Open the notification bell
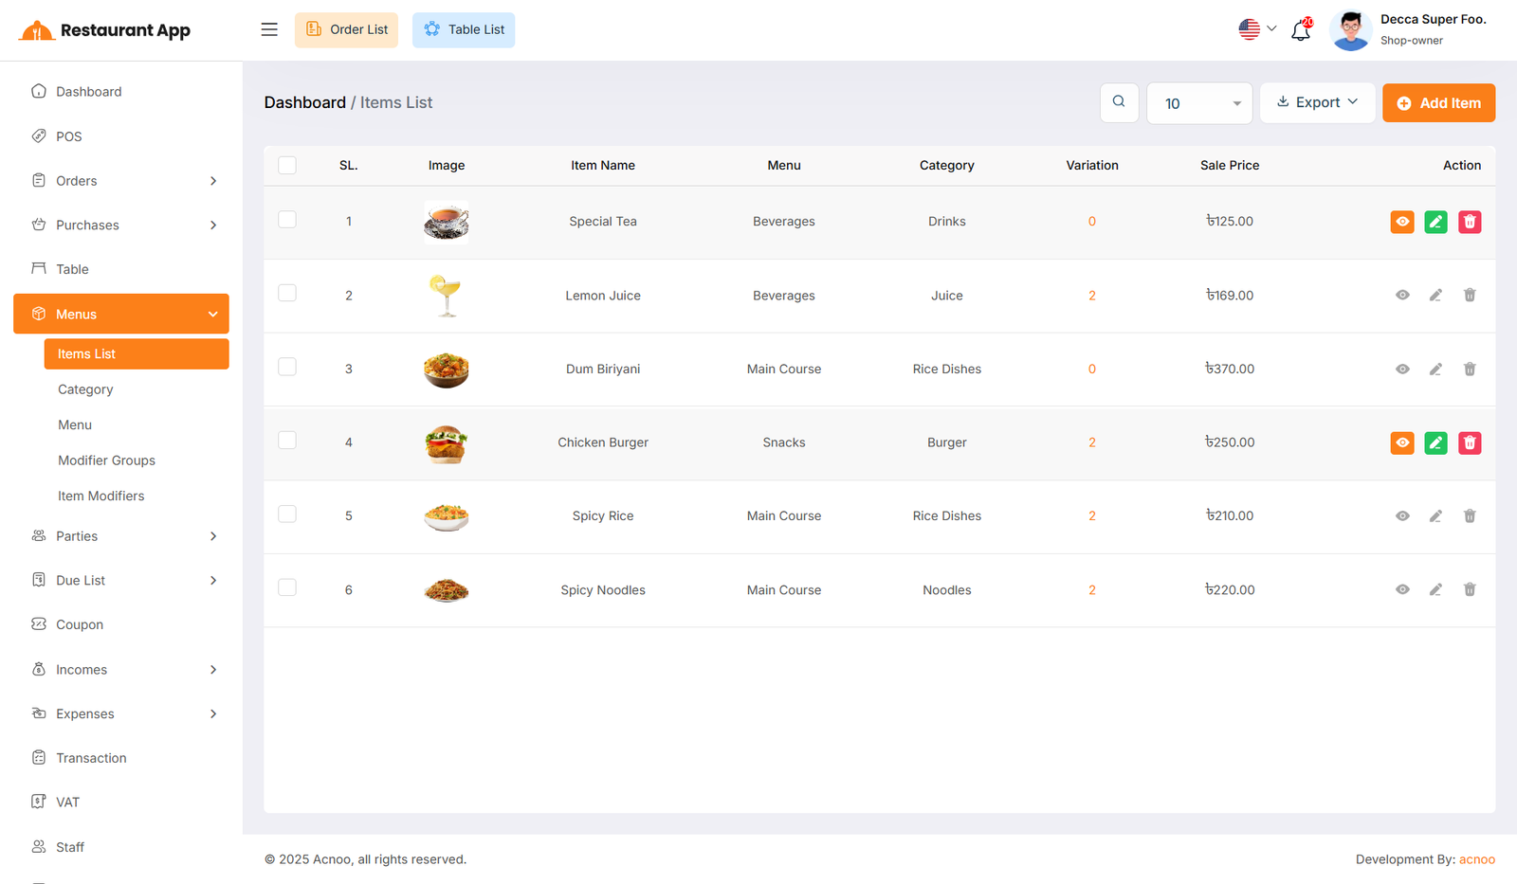This screenshot has width=1517, height=884. 1301,30
